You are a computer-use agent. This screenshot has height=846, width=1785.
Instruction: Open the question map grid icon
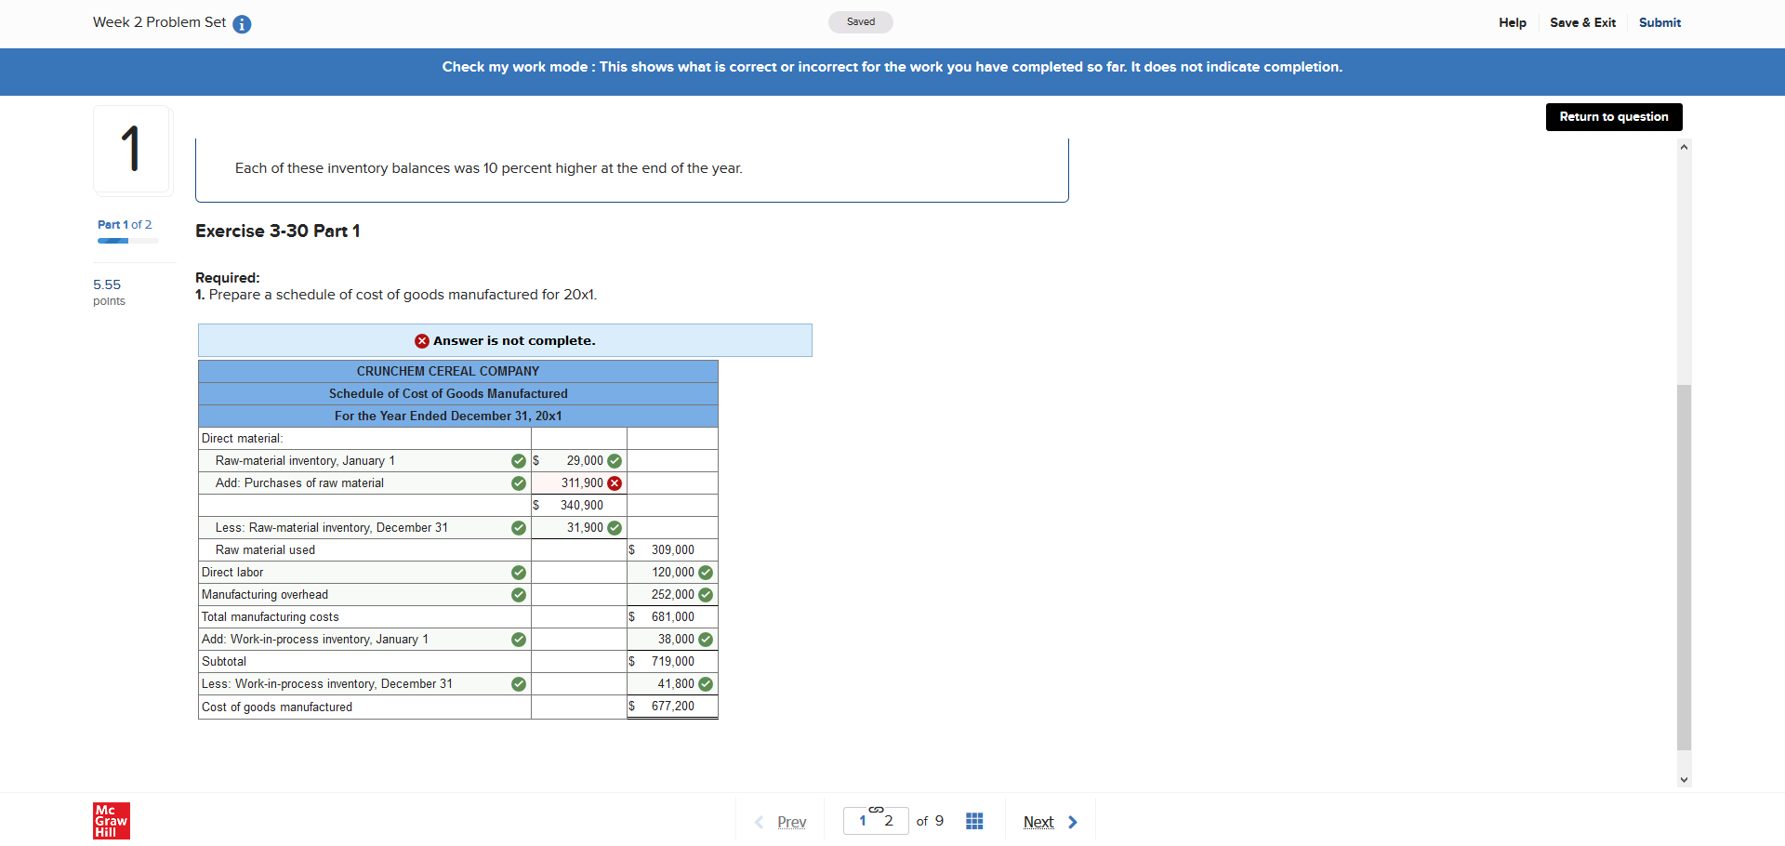click(x=974, y=821)
